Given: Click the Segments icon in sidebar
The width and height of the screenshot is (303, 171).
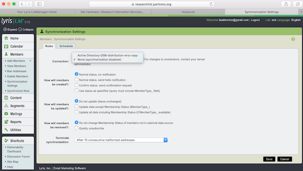Looking at the screenshot, I should (6, 106).
